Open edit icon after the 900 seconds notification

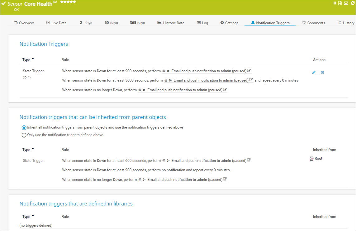pyautogui.click(x=249, y=71)
